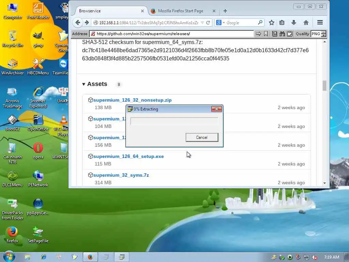Click the extraction progress bar
Image resolution: width=349 pixels, height=262 pixels.
point(174,121)
